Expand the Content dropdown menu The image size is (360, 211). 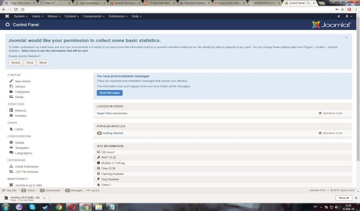pyautogui.click(x=71, y=16)
